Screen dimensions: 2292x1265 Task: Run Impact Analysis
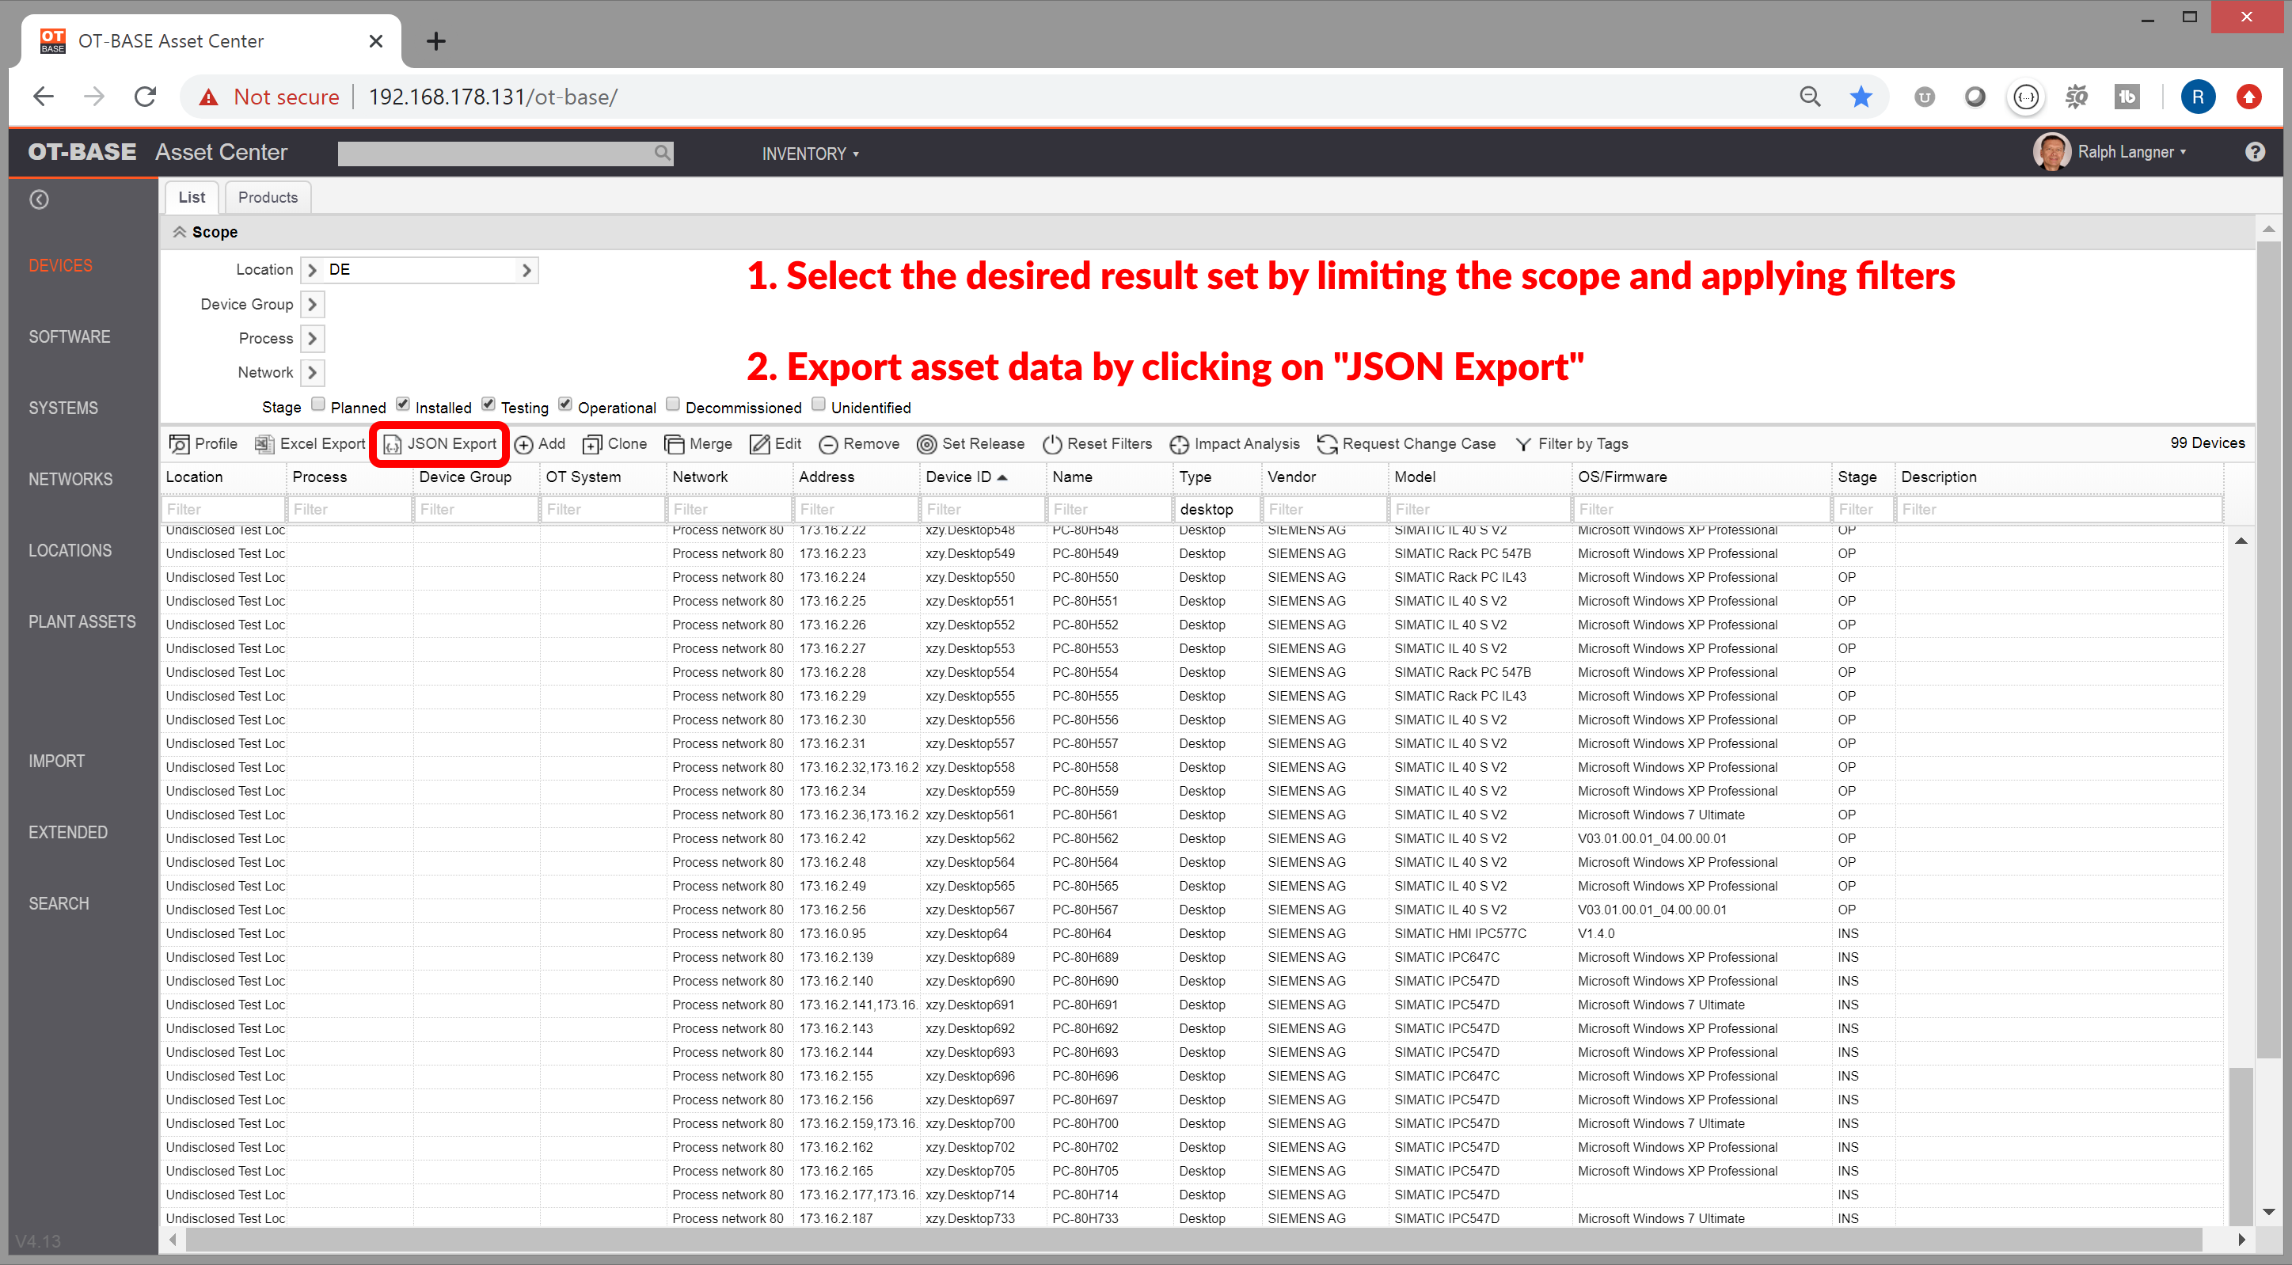[1235, 443]
